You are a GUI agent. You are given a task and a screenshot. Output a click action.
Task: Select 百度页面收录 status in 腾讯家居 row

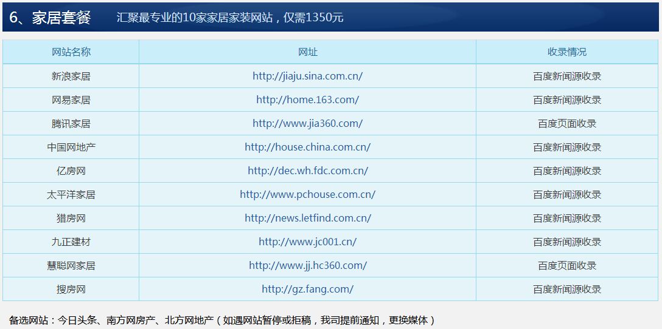point(566,124)
